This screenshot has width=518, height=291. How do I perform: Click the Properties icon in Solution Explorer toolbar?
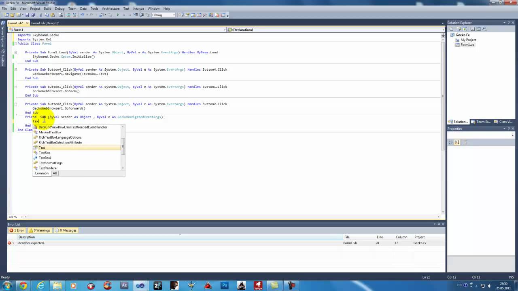(x=451, y=29)
